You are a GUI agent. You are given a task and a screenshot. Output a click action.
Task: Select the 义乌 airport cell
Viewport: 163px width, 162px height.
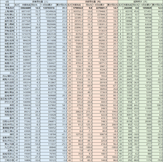pos(7,73)
